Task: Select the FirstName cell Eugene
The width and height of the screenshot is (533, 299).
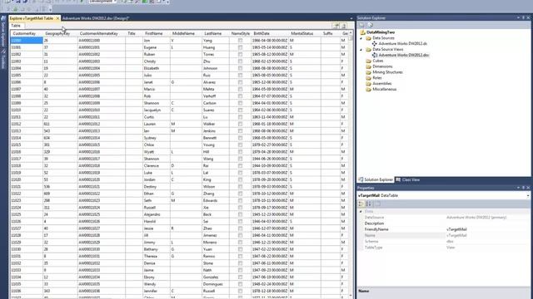Action: tap(157, 47)
